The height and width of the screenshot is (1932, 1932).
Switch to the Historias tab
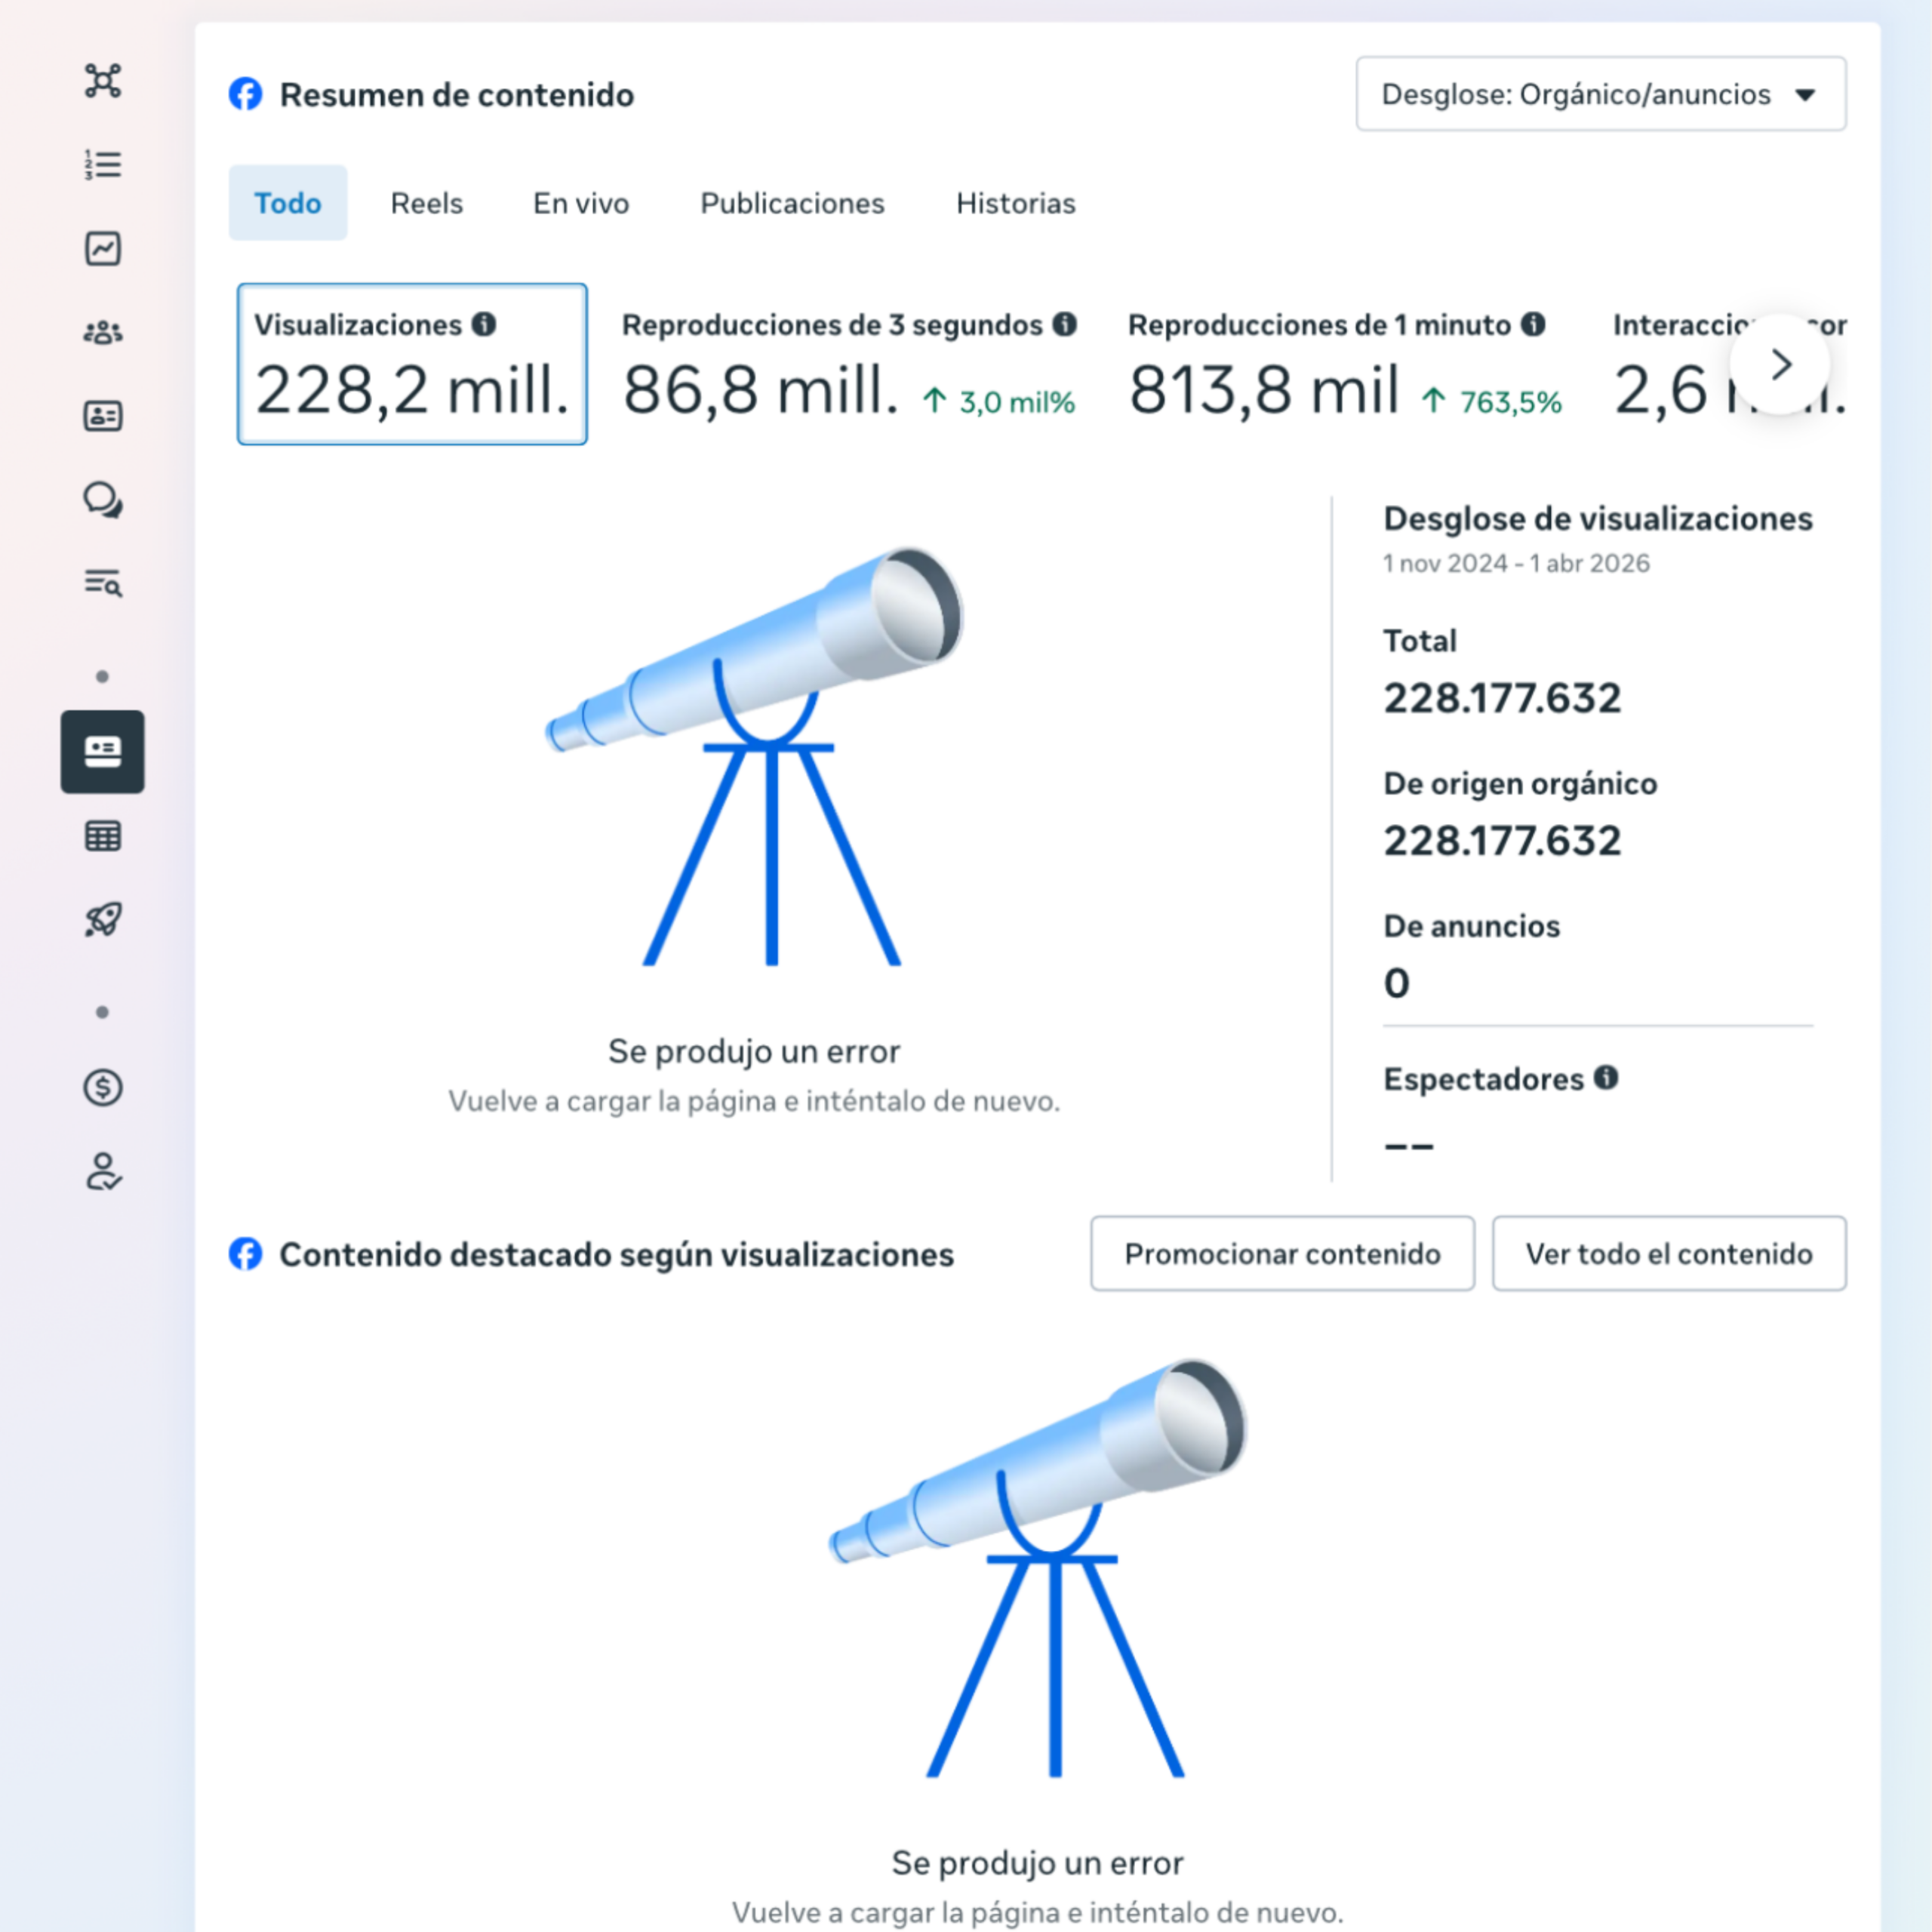click(1016, 203)
